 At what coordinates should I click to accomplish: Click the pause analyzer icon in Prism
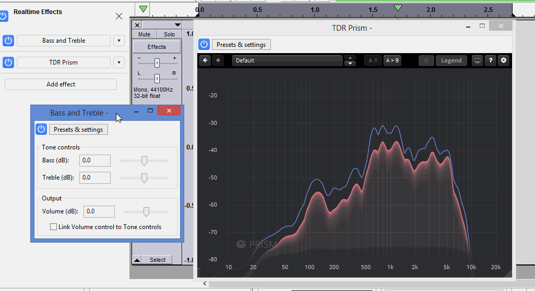coord(426,60)
